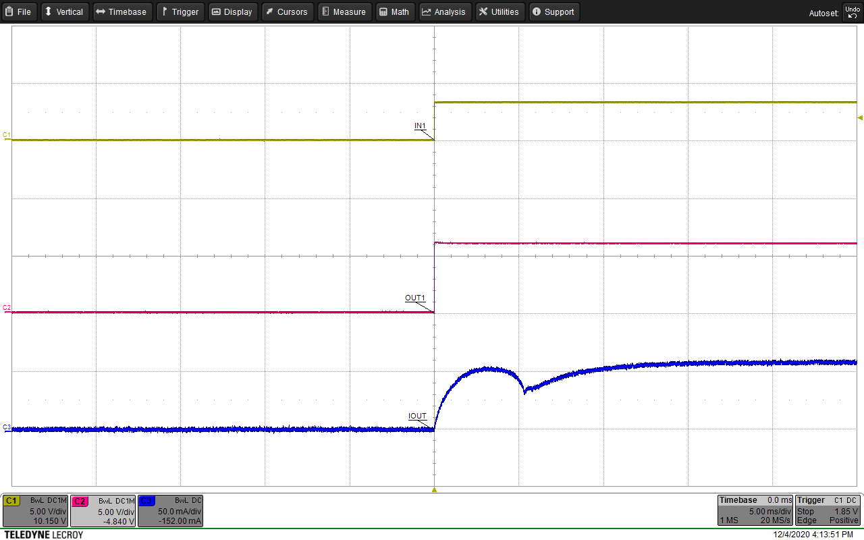Open the Measure panel
This screenshot has height=540, width=864.
click(x=344, y=11)
